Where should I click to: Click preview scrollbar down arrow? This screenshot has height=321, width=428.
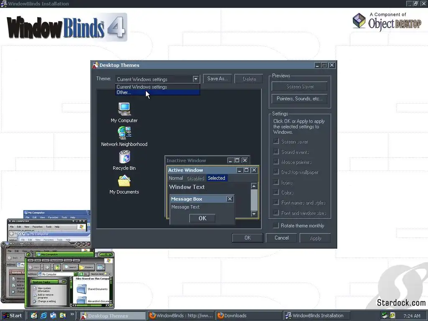point(254,214)
